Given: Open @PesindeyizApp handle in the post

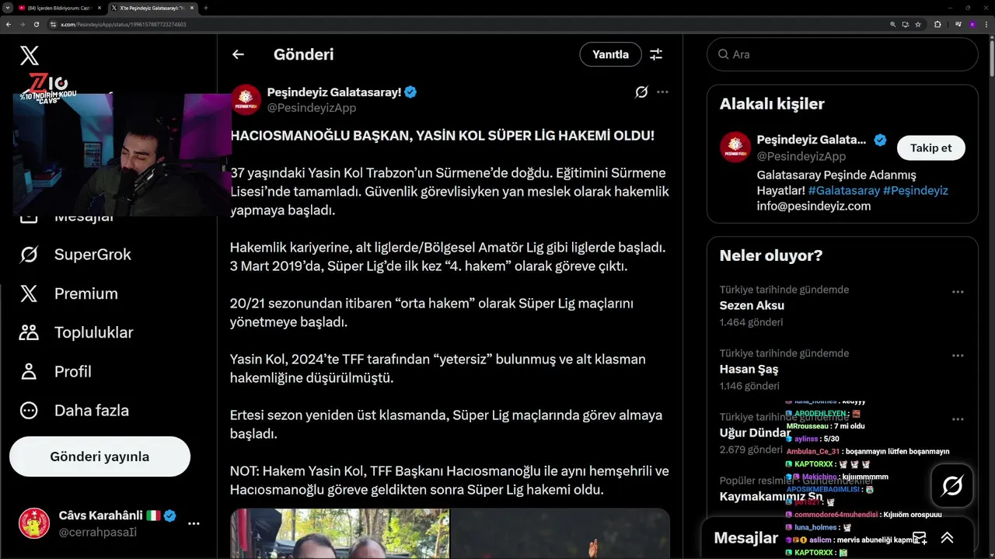Looking at the screenshot, I should (x=312, y=108).
